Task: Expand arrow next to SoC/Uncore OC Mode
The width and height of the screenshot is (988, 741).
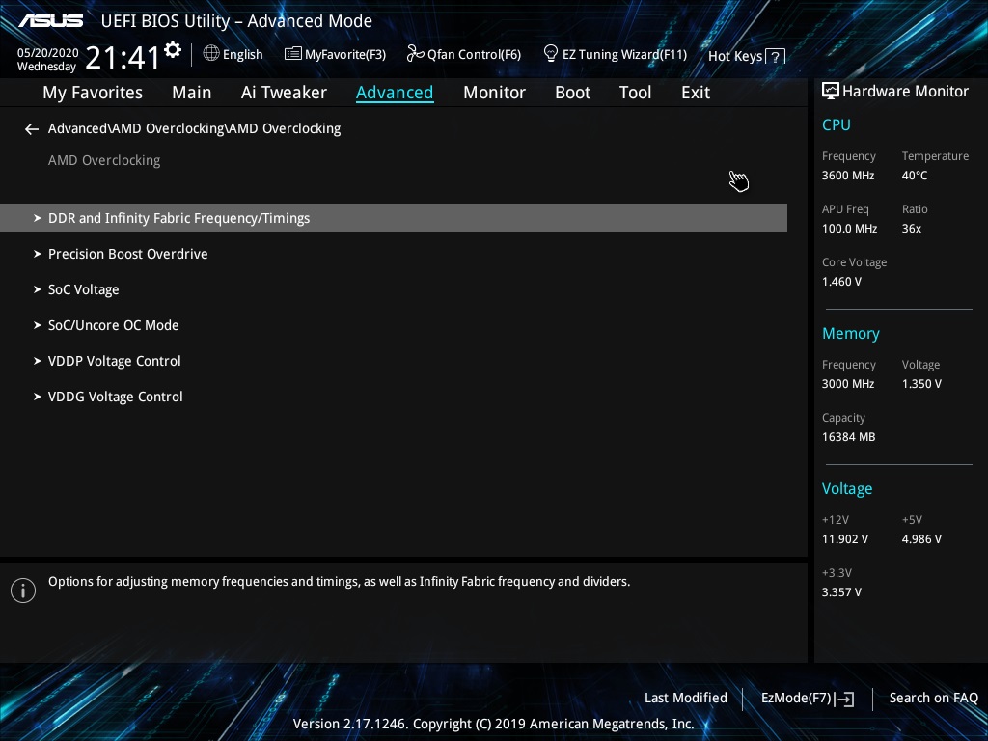Action: pos(38,325)
